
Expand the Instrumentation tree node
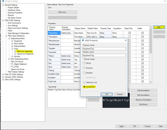pos(12,46)
